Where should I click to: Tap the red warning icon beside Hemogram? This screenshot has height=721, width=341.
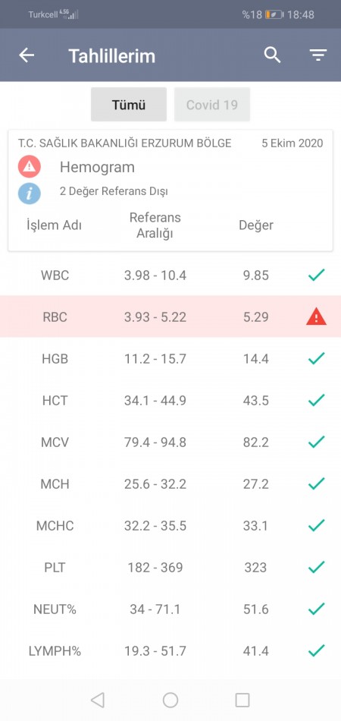(30, 167)
